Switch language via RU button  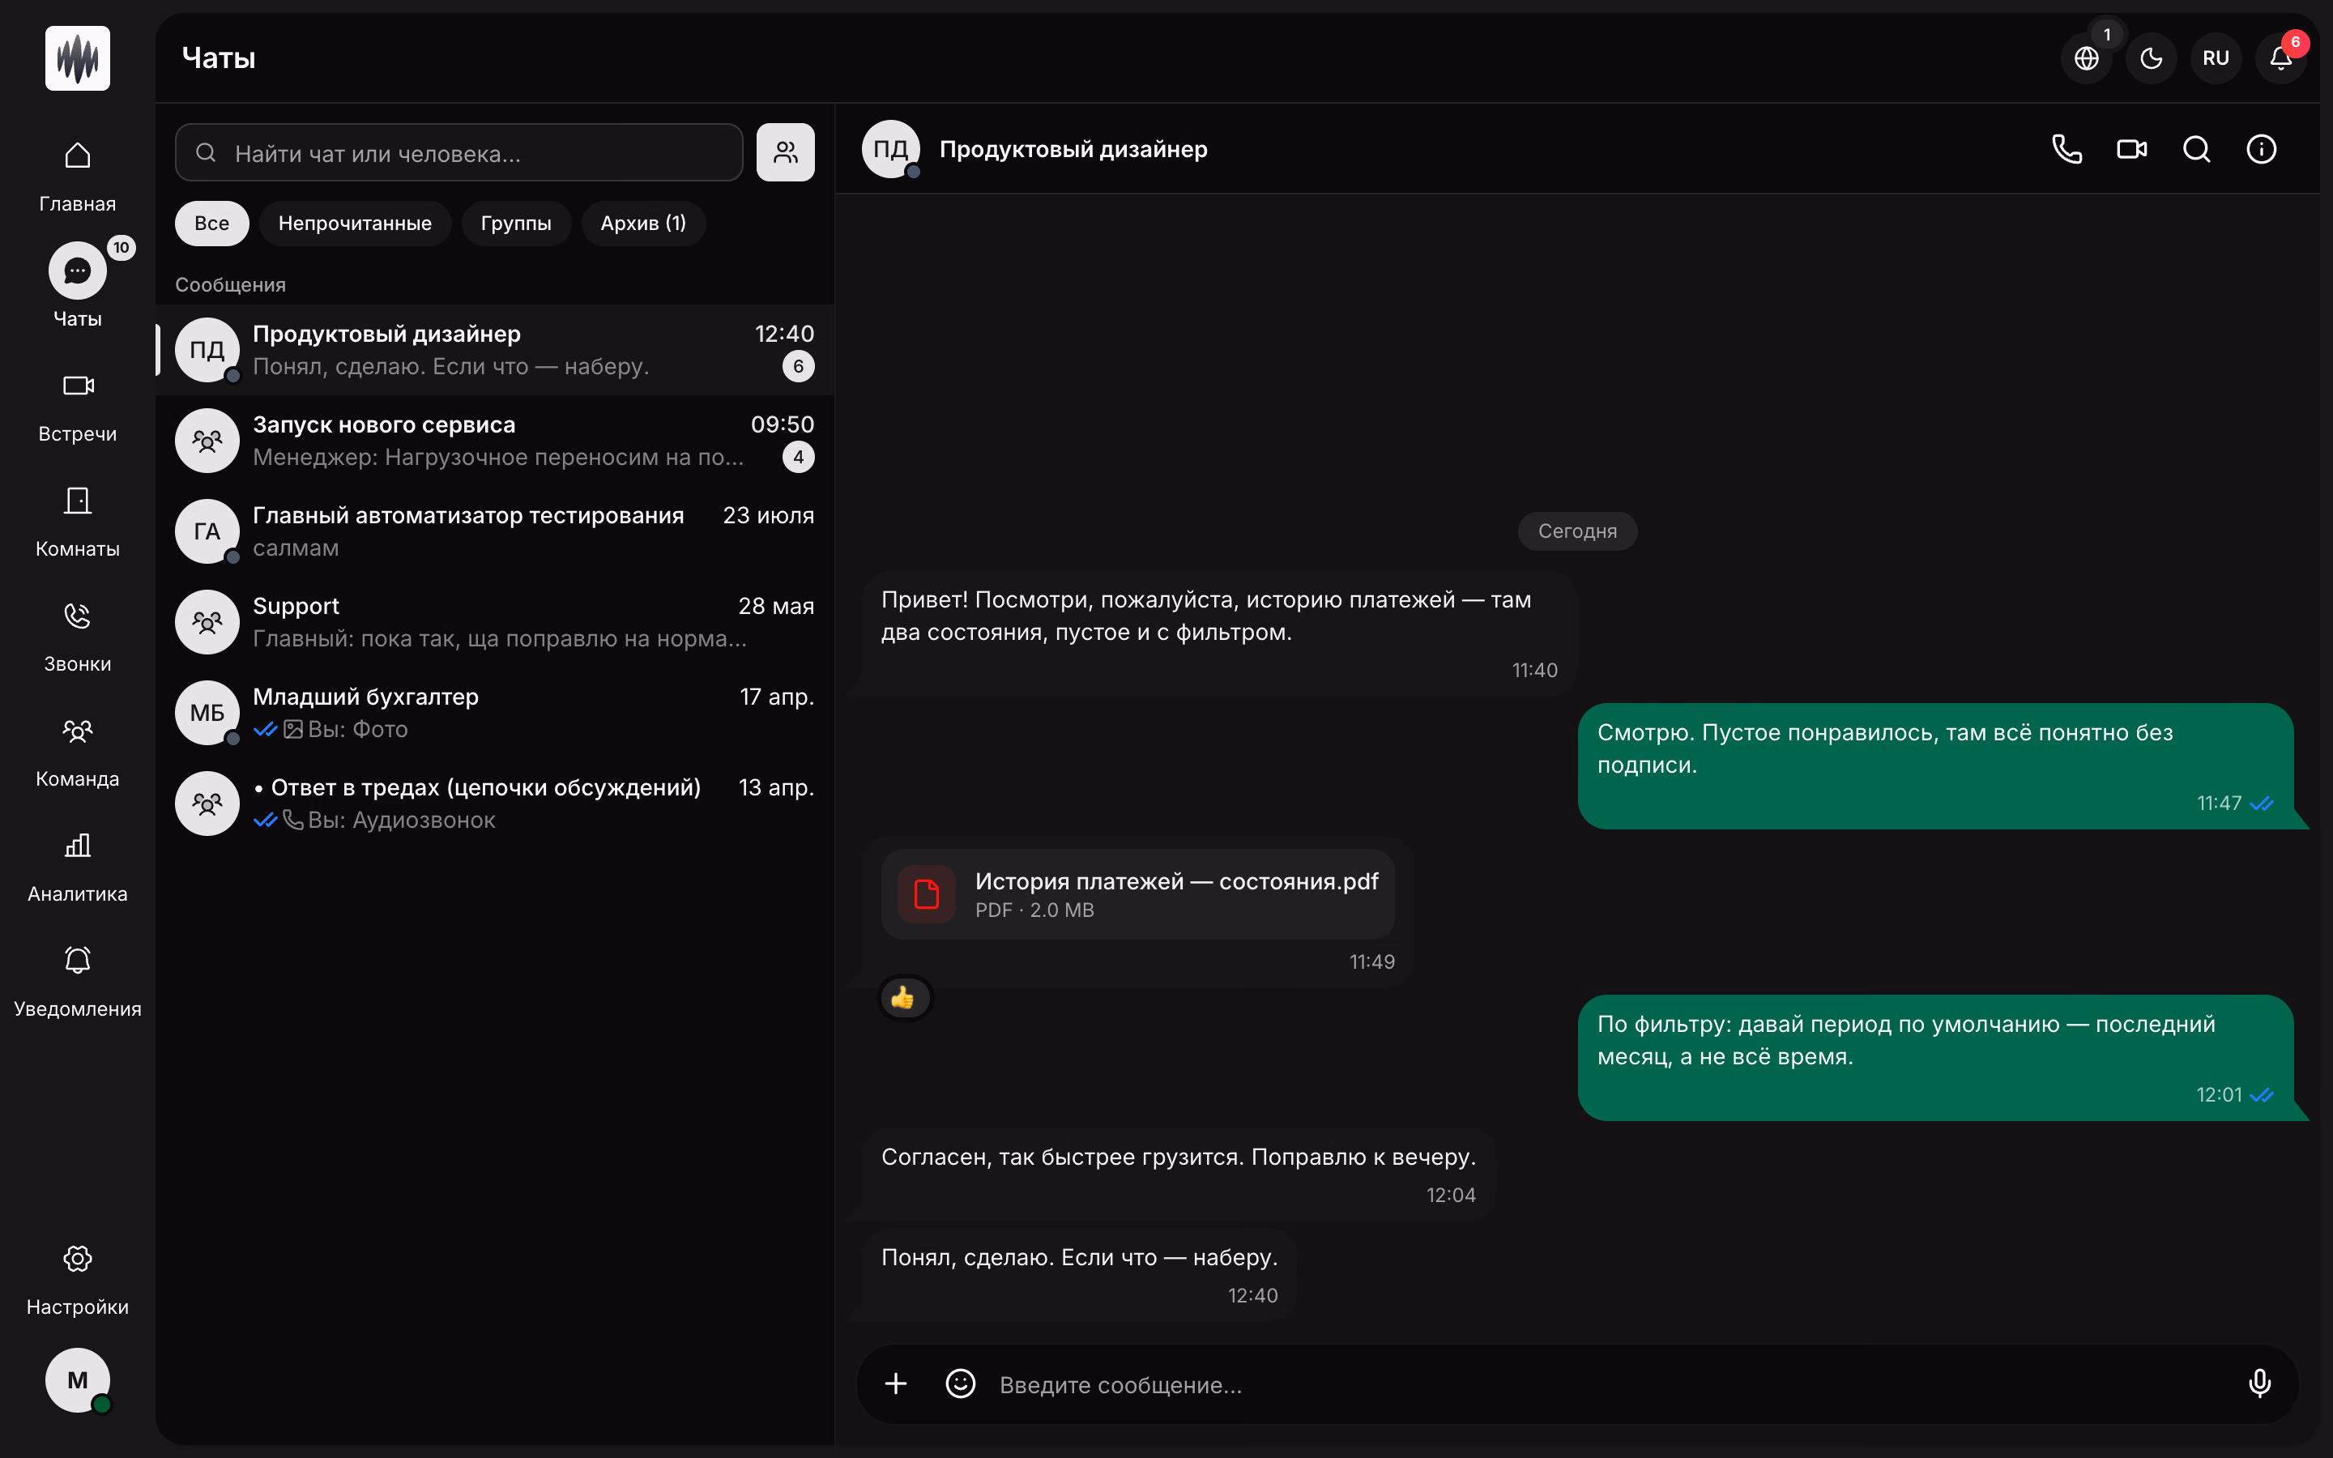click(x=2216, y=58)
